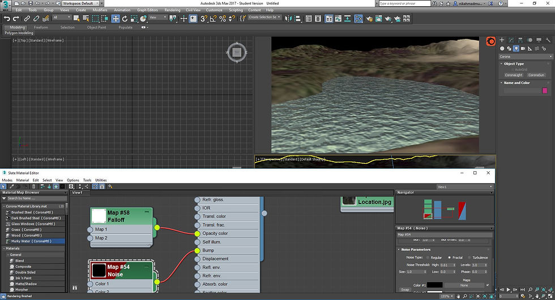Activate the Select and Move tool
The height and width of the screenshot is (300, 555).
click(116, 19)
